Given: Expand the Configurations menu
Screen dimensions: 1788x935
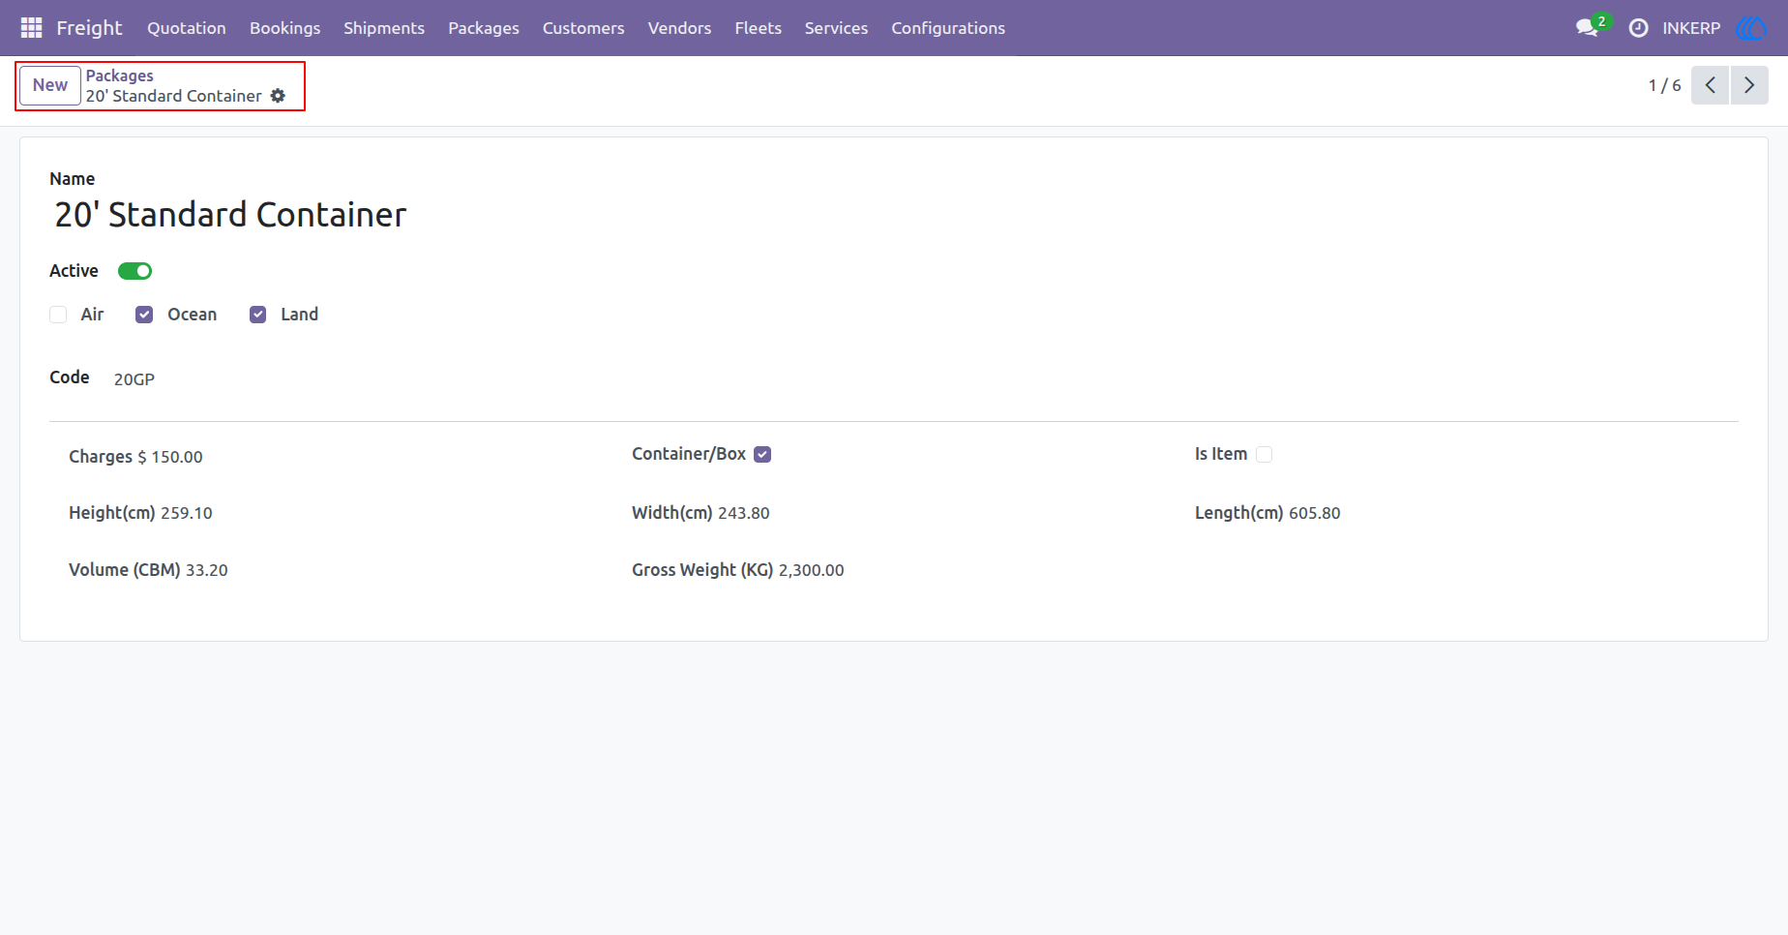Looking at the screenshot, I should (948, 28).
